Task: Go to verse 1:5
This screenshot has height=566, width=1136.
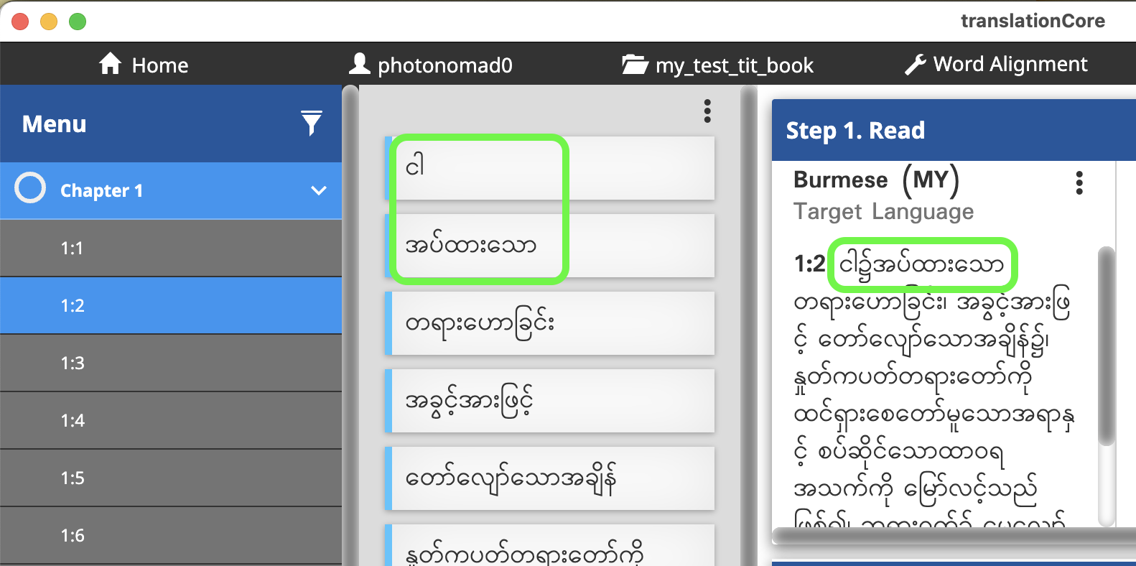Action: [171, 478]
